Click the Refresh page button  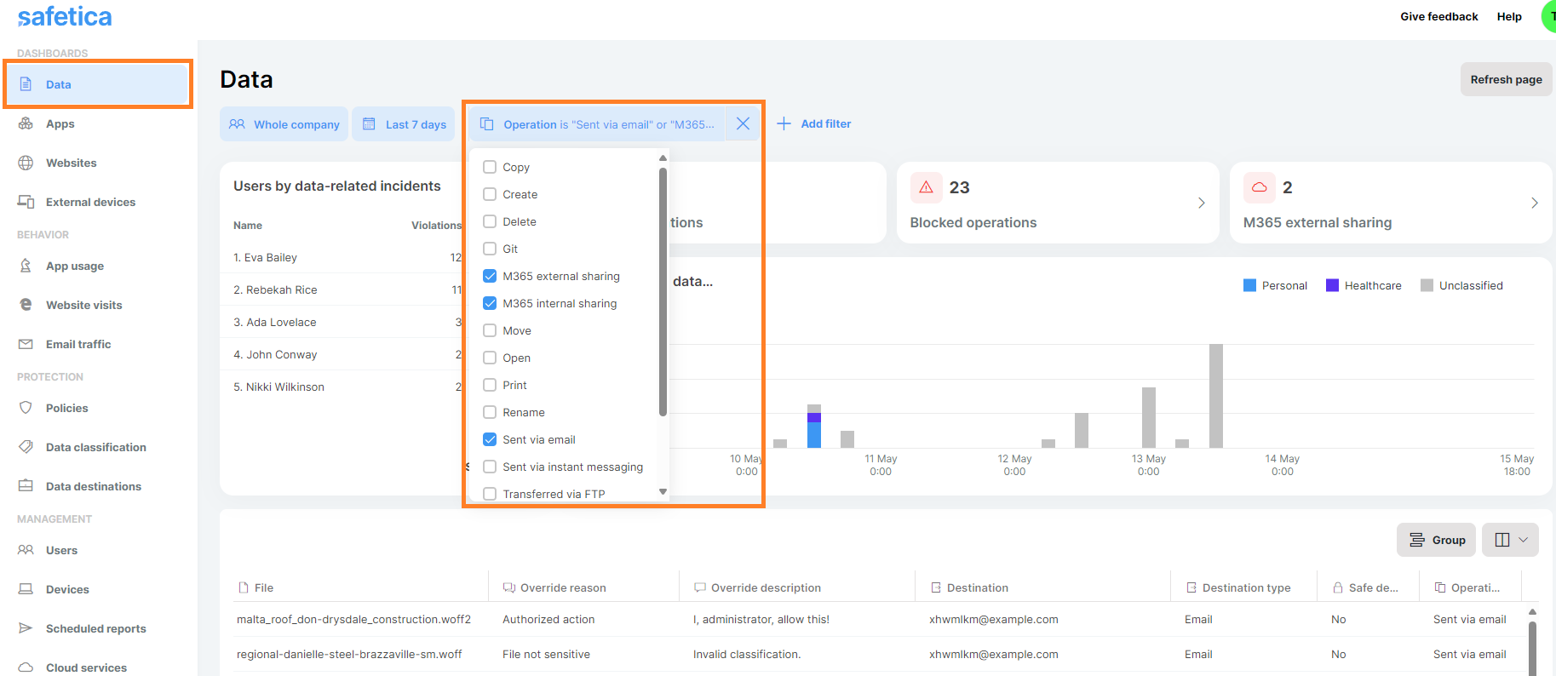pyautogui.click(x=1506, y=79)
